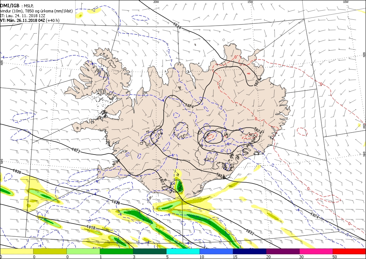Click the legend scale value '5'

pos(167,257)
